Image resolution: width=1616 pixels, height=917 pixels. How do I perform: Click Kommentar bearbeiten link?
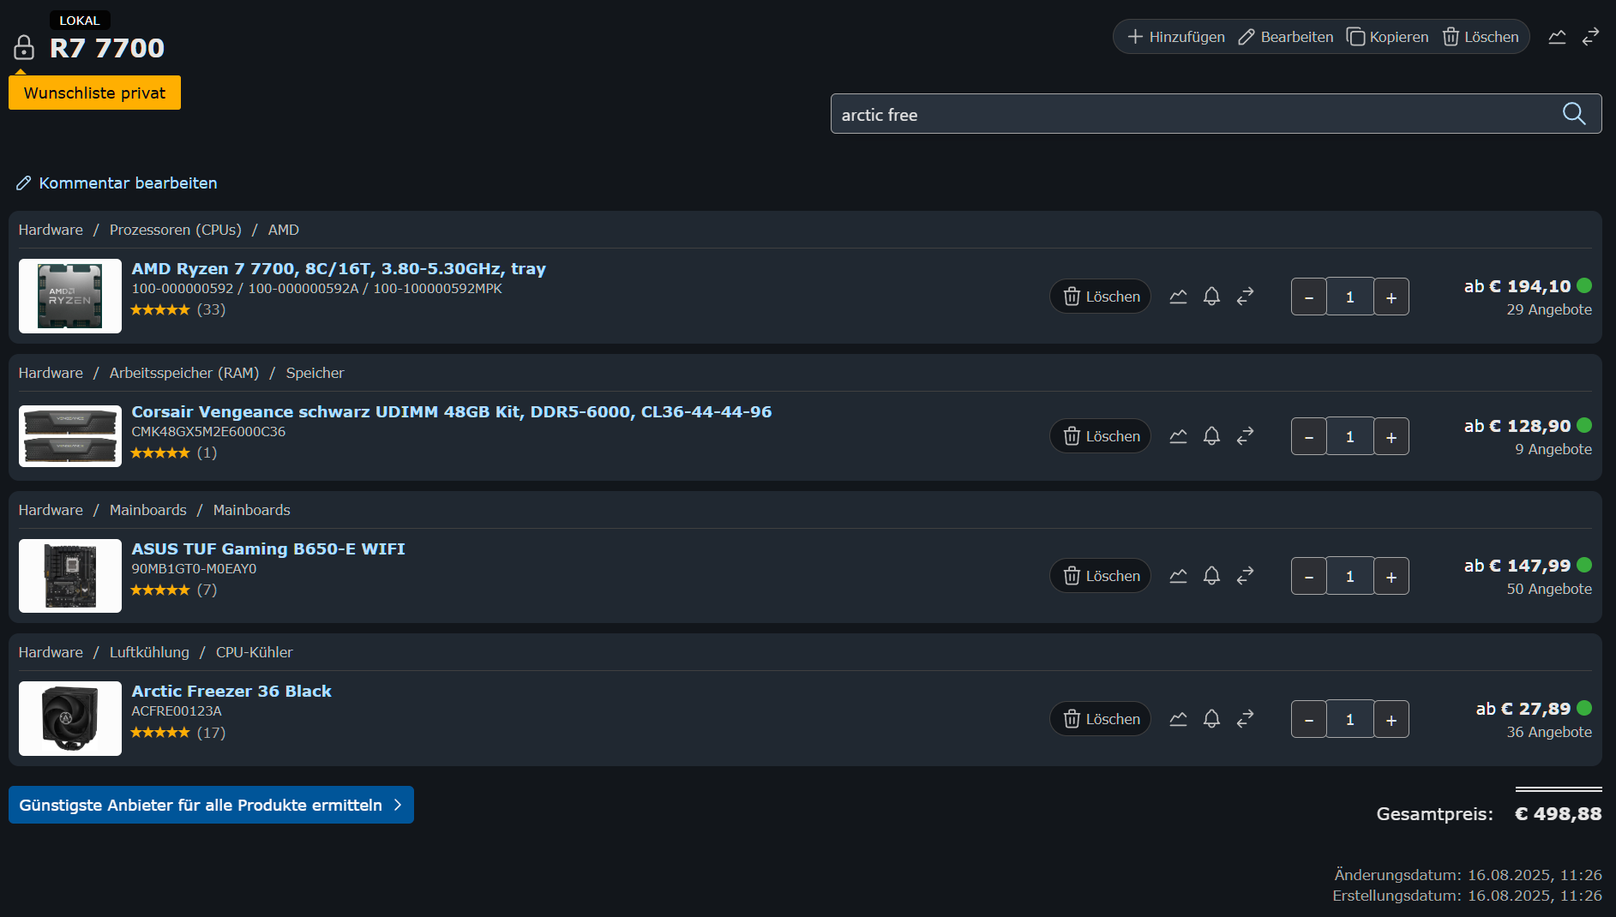pyautogui.click(x=128, y=183)
